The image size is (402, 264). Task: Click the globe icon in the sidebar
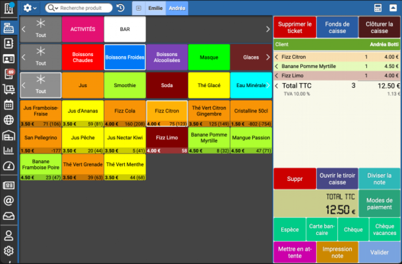point(8,120)
